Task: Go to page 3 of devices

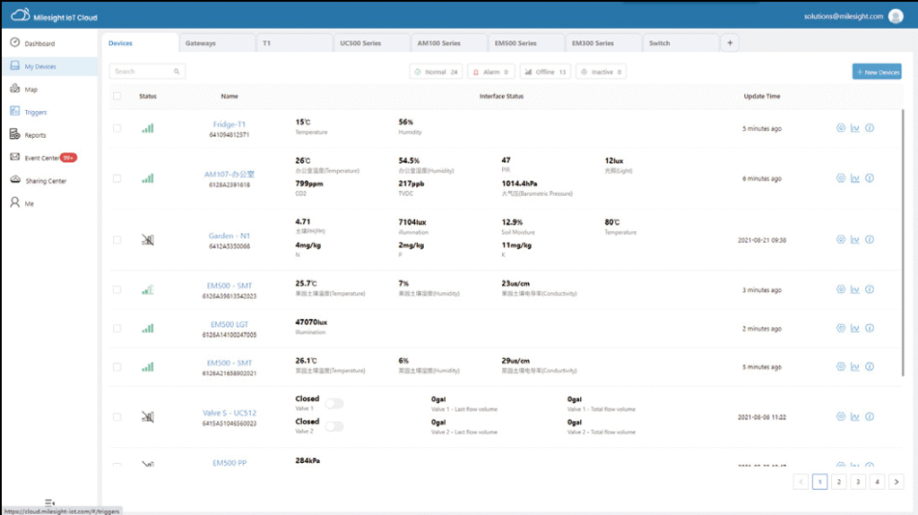Action: tap(858, 482)
